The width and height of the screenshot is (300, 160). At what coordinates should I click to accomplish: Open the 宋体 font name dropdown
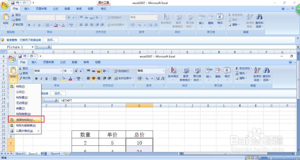[x=61, y=71]
